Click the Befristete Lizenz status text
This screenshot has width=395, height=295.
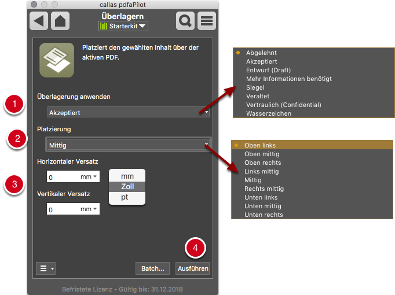pos(122,289)
